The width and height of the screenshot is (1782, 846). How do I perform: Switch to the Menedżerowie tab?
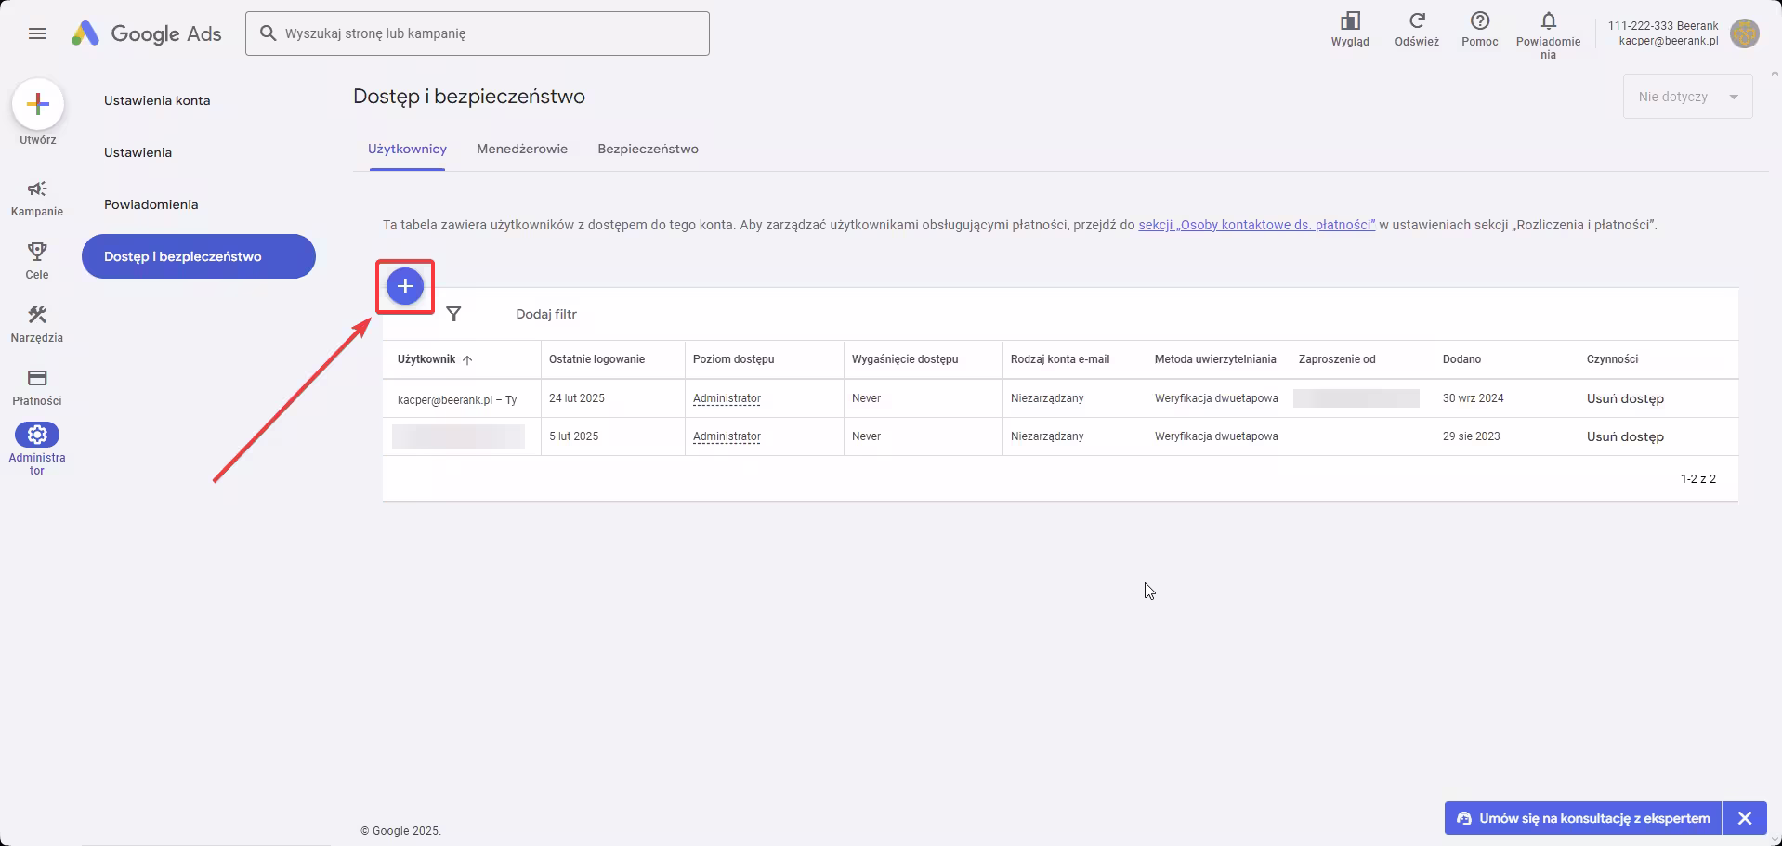click(x=521, y=149)
